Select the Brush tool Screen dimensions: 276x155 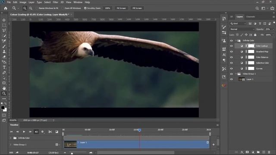tap(4, 46)
